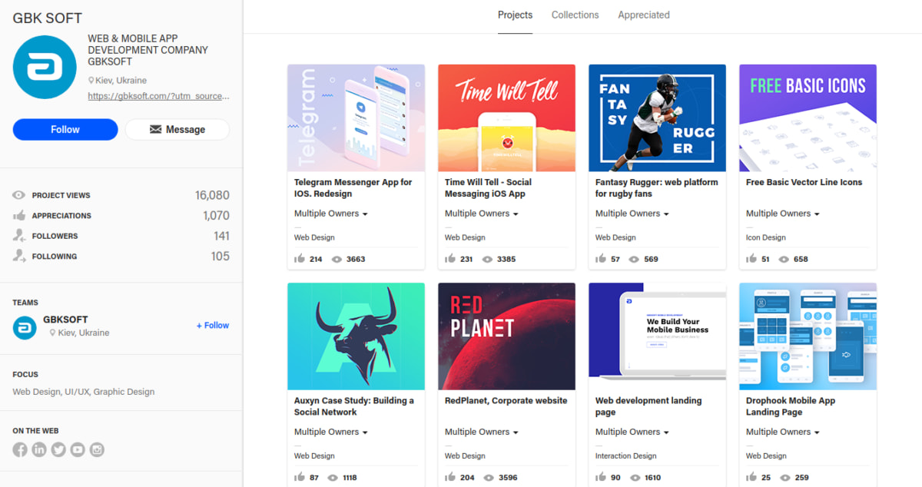Expand Multiple Owners on Free Basic Vector card

[783, 214]
